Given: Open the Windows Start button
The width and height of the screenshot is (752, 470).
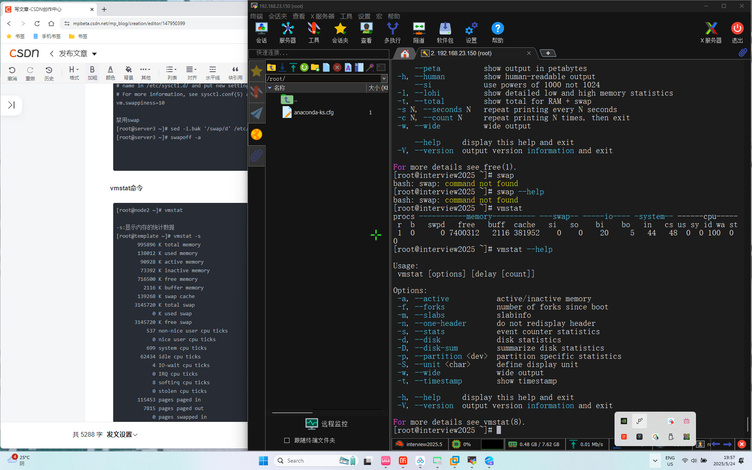Looking at the screenshot, I should pyautogui.click(x=263, y=461).
